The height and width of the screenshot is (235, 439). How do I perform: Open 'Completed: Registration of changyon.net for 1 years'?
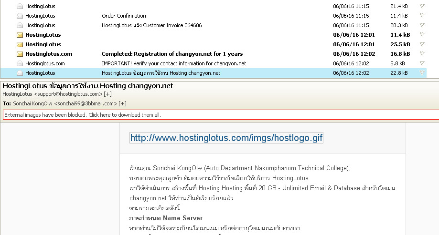click(x=172, y=54)
